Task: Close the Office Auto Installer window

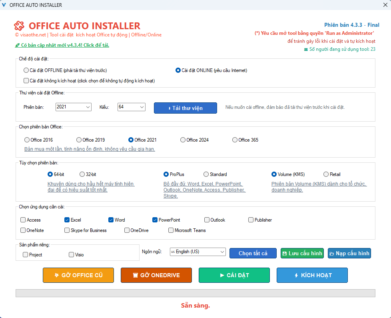Action: click(385, 5)
